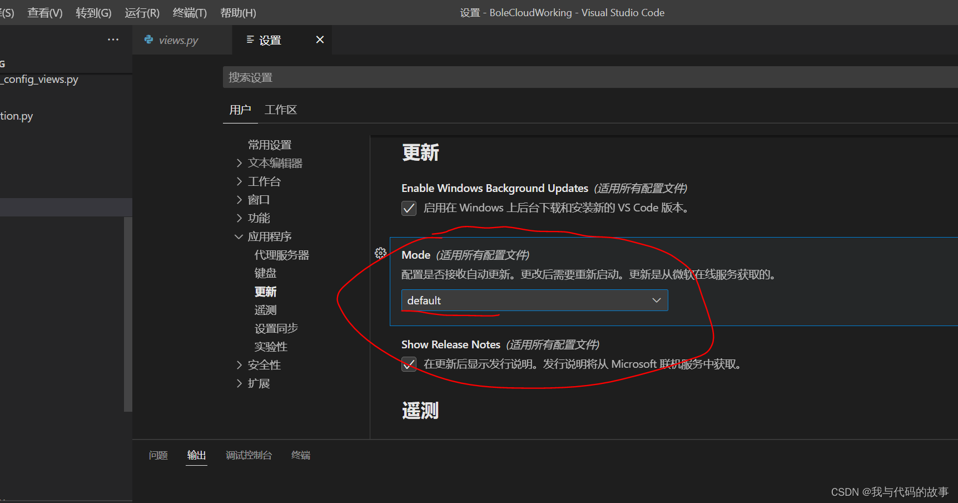Image resolution: width=958 pixels, height=503 pixels.
Task: Select 更新 in the settings tree
Action: [265, 292]
